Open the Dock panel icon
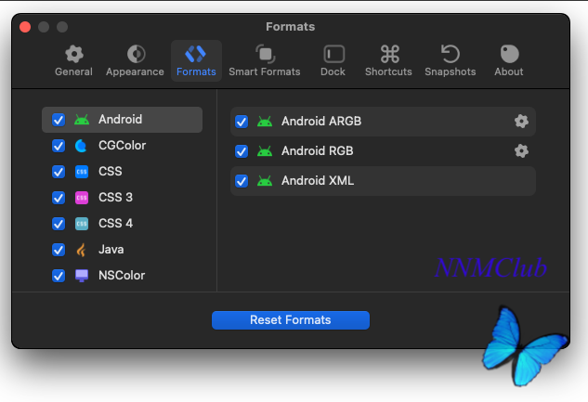Image resolution: width=588 pixels, height=402 pixels. pyautogui.click(x=333, y=54)
